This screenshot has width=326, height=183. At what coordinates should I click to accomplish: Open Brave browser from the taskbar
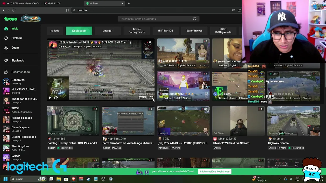74,179
